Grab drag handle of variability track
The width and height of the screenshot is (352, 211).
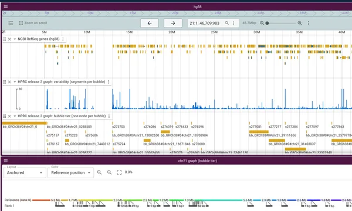coord(5,82)
